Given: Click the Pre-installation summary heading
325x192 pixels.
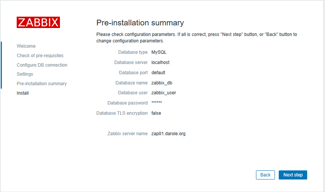Looking at the screenshot, I should 140,23.
